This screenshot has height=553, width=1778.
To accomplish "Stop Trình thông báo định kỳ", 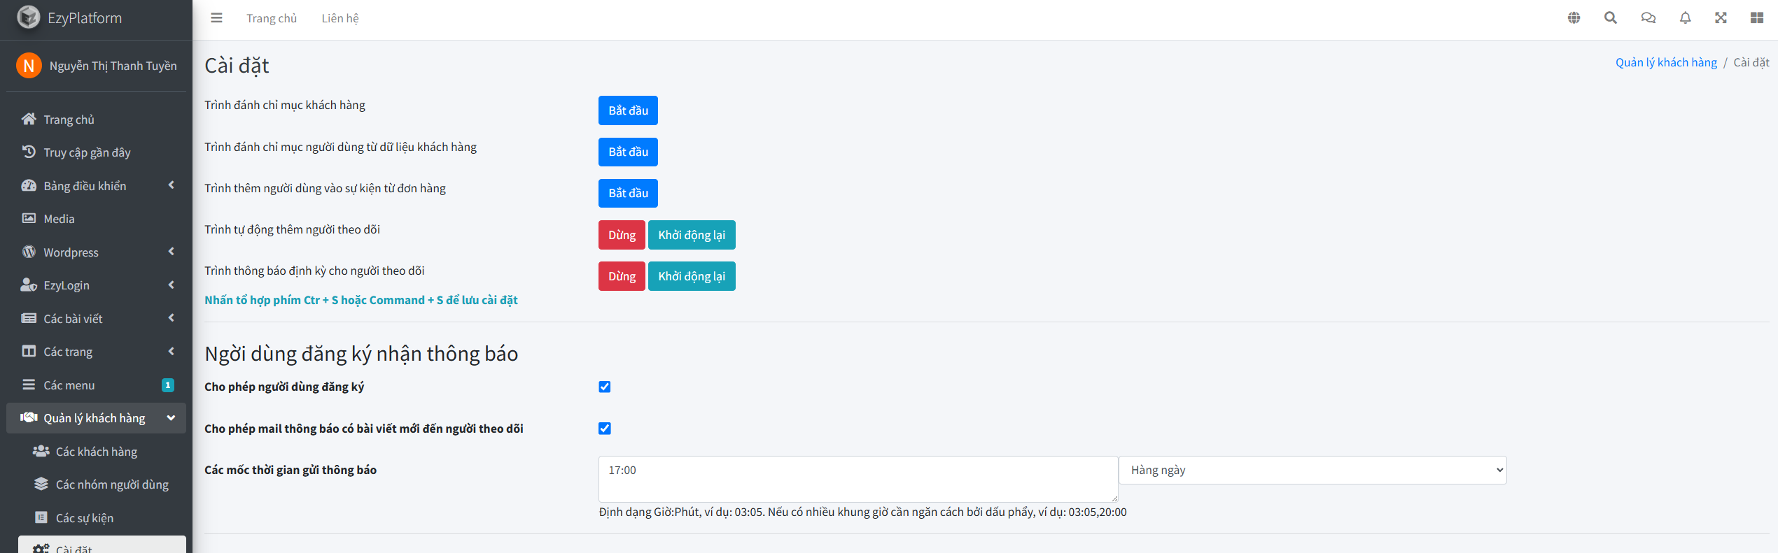I will (x=622, y=276).
